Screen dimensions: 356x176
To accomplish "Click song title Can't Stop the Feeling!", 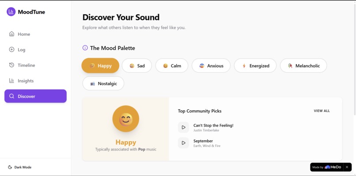I will click(213, 125).
